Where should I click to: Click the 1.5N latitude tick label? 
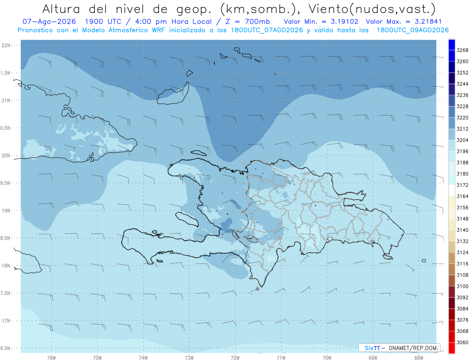click(5, 73)
